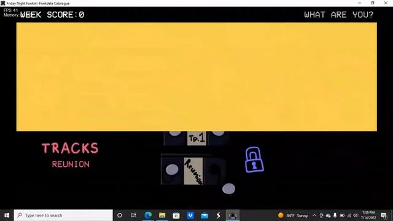Open the Windows Start menu
Image resolution: width=393 pixels, height=221 pixels.
[x=7, y=215]
